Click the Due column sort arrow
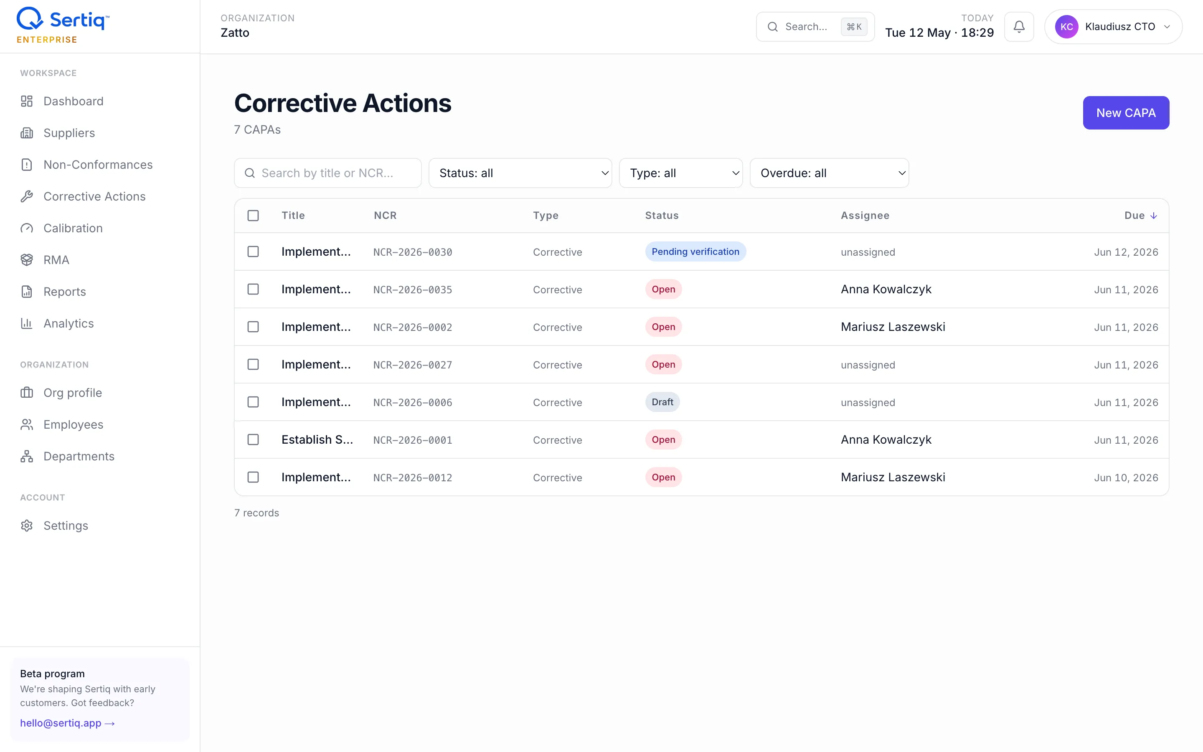This screenshot has height=752, width=1203. [1154, 215]
